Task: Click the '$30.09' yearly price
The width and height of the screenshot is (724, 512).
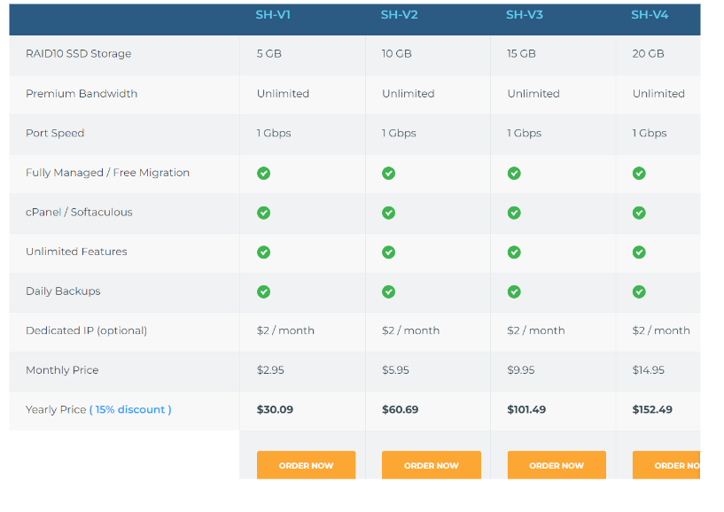Action: [276, 409]
